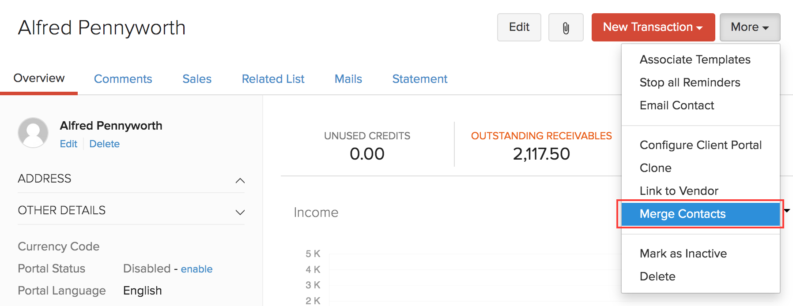Screen dimensions: 793x306
Task: Open the Statement tab
Action: point(419,79)
